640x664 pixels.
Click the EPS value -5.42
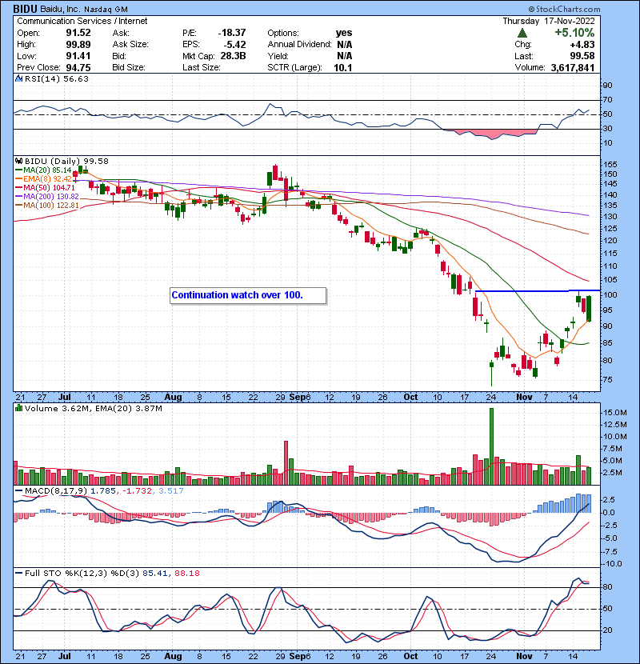(x=234, y=45)
